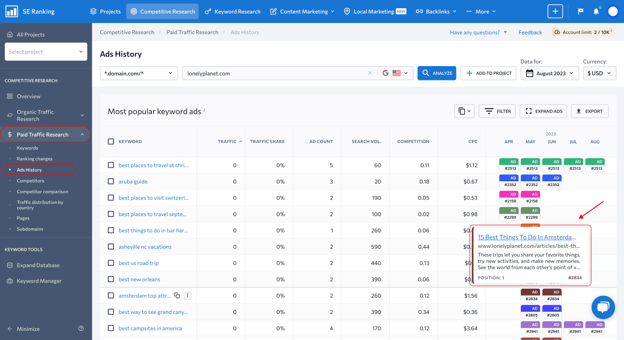Click the info icon beside Most popular keyword ads
This screenshot has width=624, height=340.
pos(205,110)
